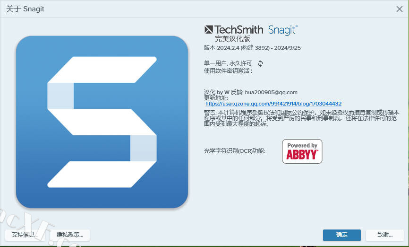Click the Powered by ABBYY badge
The width and height of the screenshot is (409, 247).
pos(302,151)
